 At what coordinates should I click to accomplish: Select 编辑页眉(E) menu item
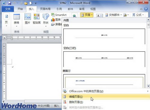tap(106, 96)
